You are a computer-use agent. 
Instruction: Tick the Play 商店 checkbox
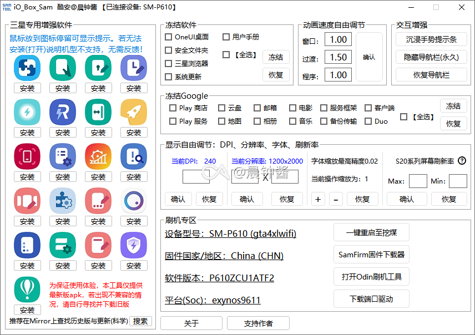coord(173,108)
